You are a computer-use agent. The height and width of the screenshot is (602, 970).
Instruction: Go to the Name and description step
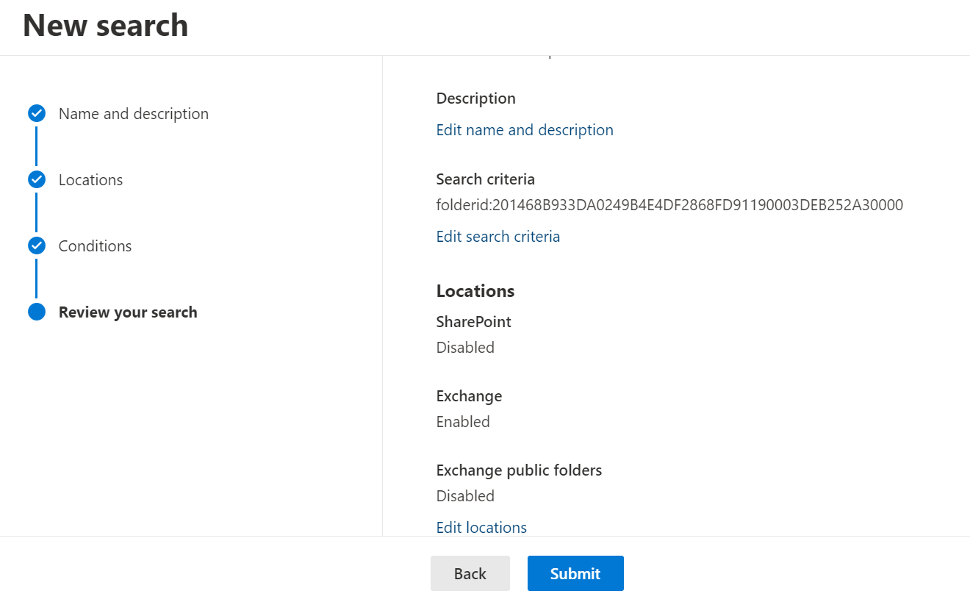coord(133,114)
